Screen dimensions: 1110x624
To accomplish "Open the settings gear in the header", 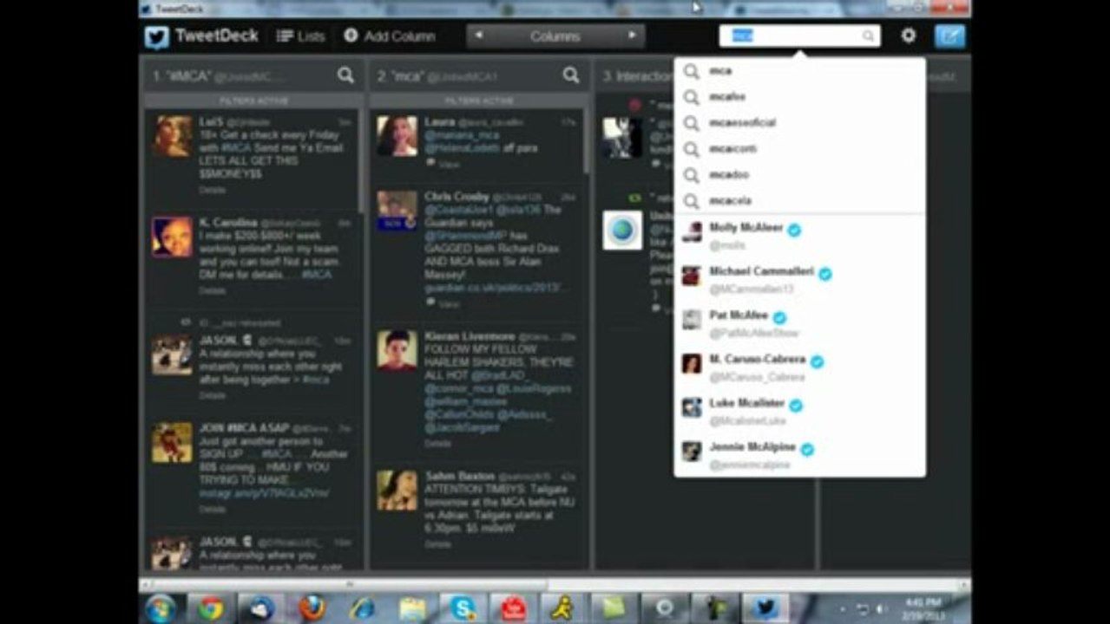I will [x=908, y=36].
